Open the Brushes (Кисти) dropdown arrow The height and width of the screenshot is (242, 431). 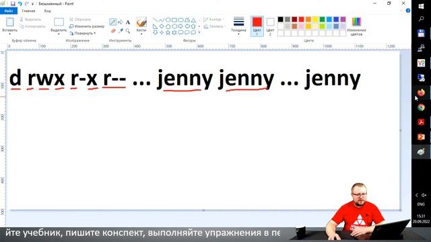coord(141,34)
